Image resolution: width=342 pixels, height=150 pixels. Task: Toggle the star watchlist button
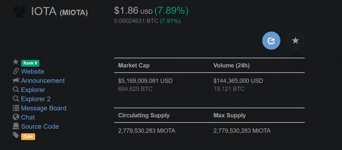(x=295, y=40)
